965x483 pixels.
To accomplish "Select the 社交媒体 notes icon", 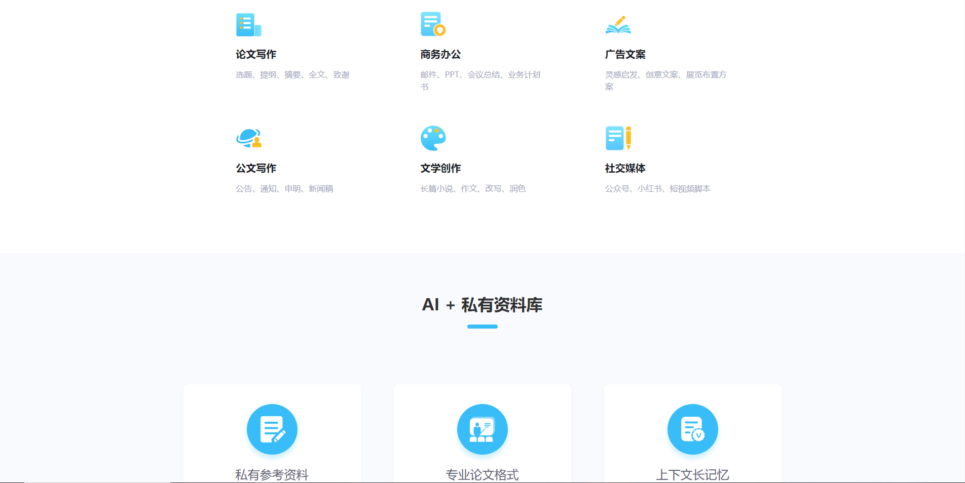I will 618,138.
